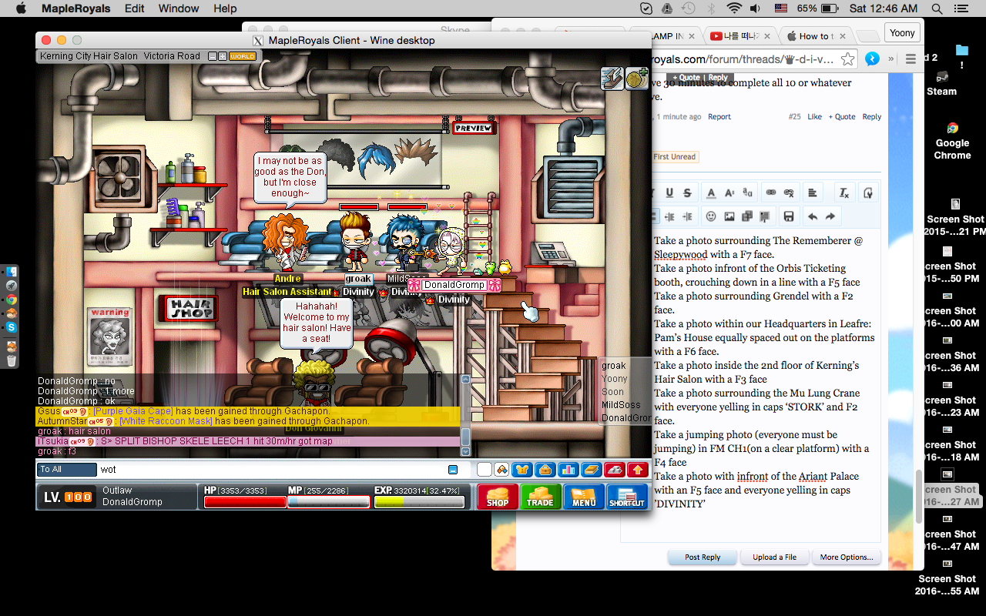Click the Report link on the post
Image resolution: width=986 pixels, height=616 pixels.
click(x=719, y=117)
